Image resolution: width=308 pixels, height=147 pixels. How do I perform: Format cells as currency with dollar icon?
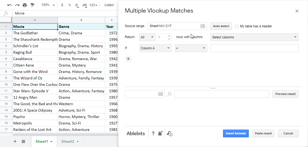62,5
